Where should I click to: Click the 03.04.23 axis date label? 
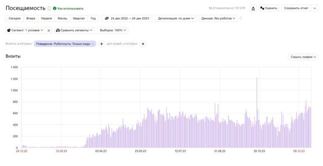click(x=101, y=151)
